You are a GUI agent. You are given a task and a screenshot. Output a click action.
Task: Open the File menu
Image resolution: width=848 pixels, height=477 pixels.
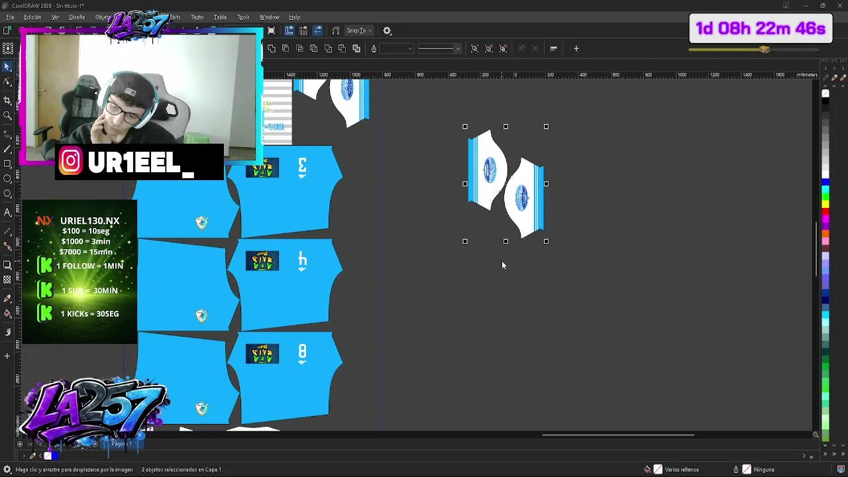(10, 17)
